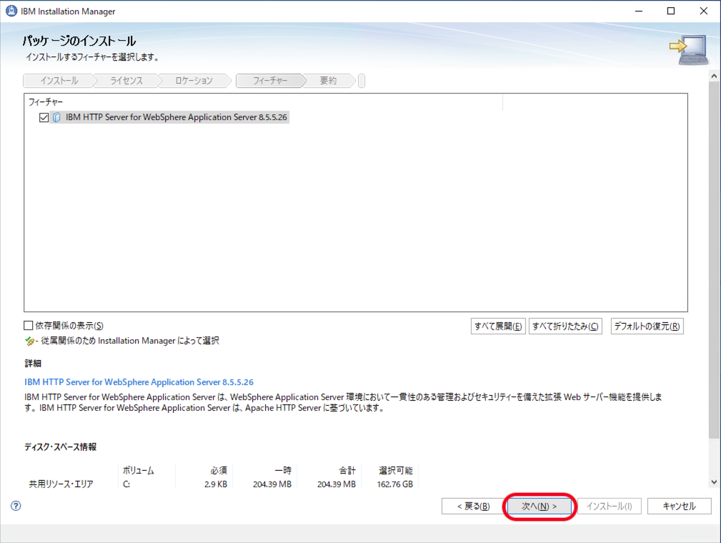Go to the 要約 wizard step
This screenshot has height=543, width=721.
pos(328,81)
